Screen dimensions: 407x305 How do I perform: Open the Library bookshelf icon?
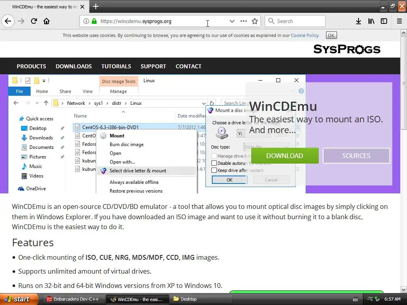pos(371,21)
